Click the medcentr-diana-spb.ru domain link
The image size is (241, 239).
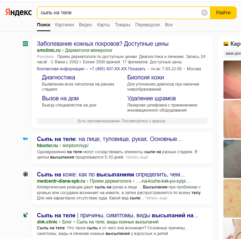(61, 181)
